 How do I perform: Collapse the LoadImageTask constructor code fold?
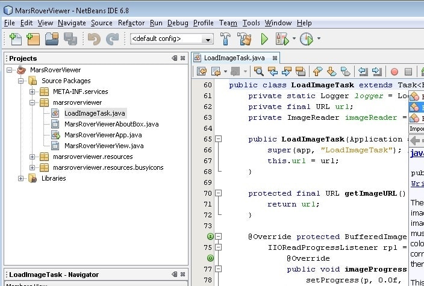(218, 139)
